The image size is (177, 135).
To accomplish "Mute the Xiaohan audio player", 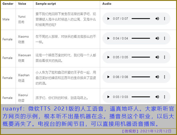I will coord(157,77).
